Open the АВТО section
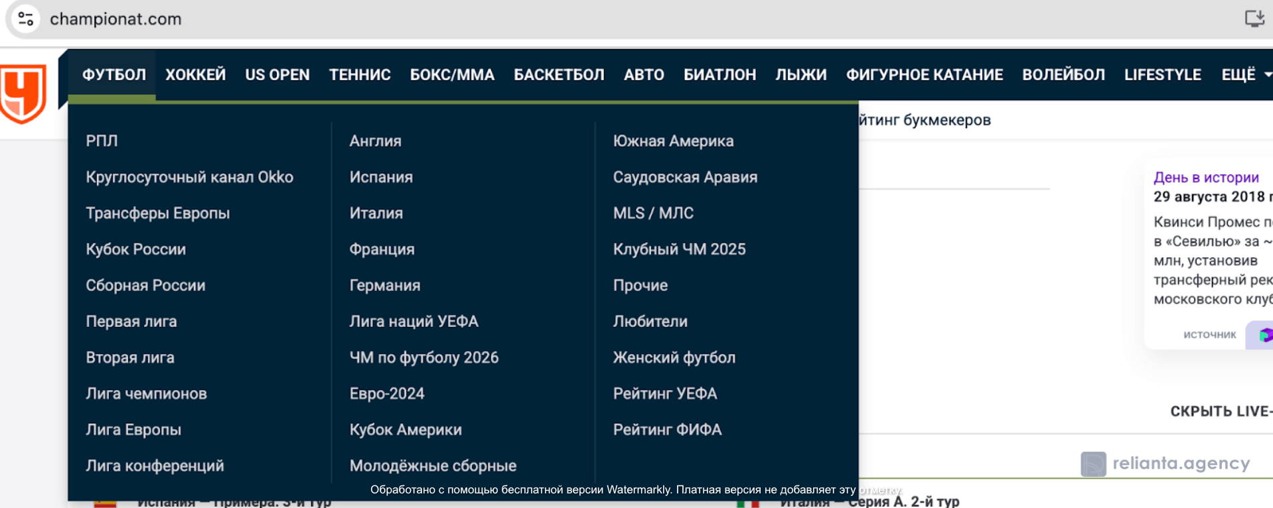Viewport: 1273px width, 508px height. (x=644, y=75)
